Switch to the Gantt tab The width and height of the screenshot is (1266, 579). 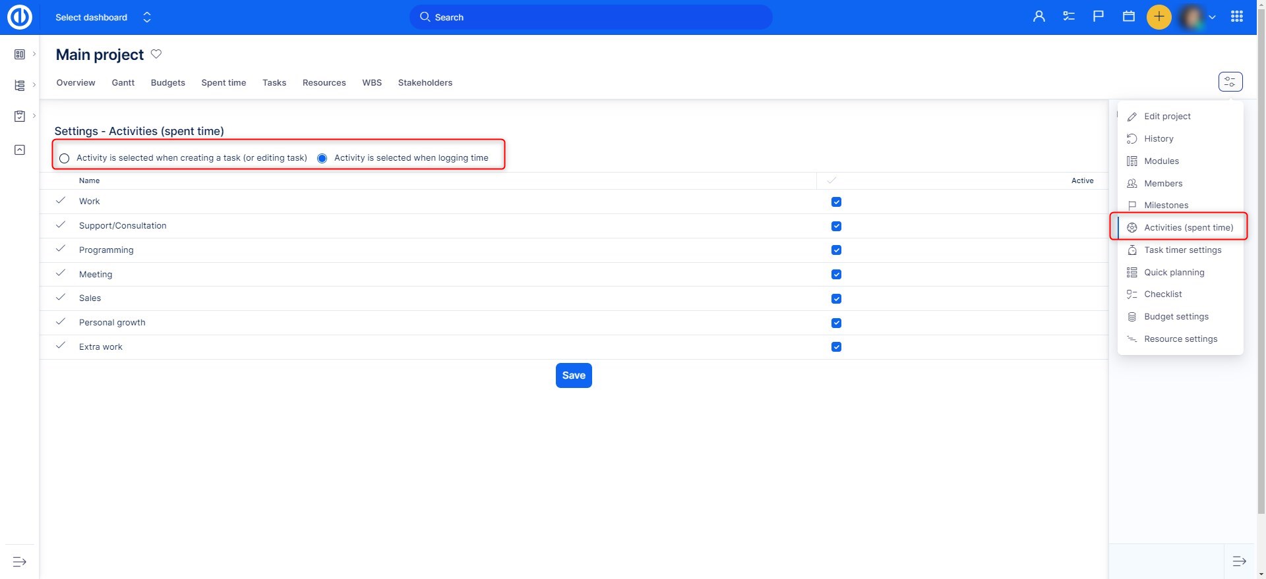point(123,83)
